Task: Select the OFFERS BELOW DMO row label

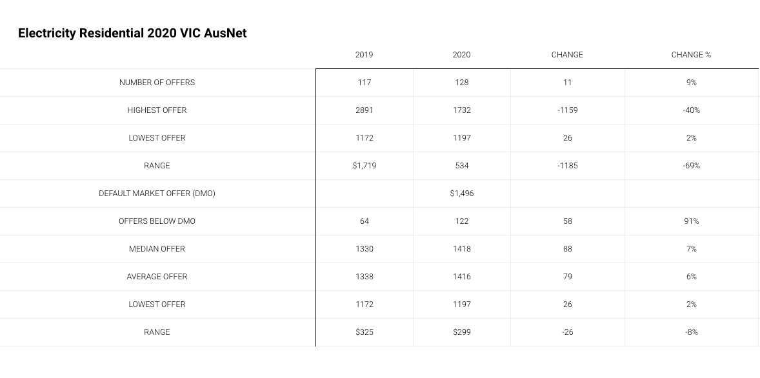Action: 157,221
